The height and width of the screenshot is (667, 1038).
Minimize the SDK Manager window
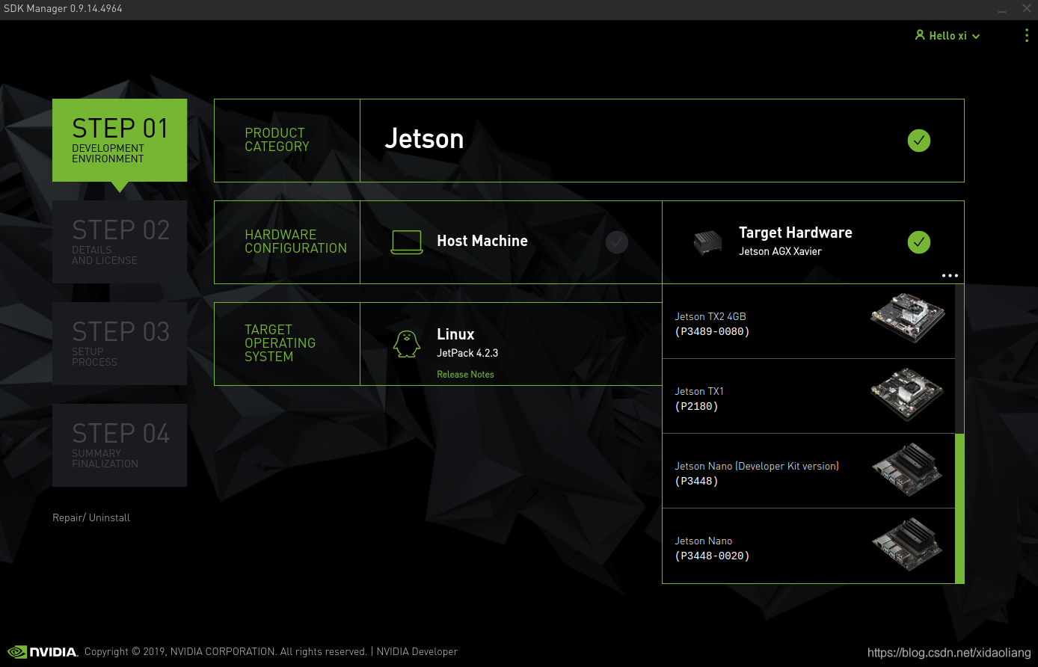[1001, 10]
